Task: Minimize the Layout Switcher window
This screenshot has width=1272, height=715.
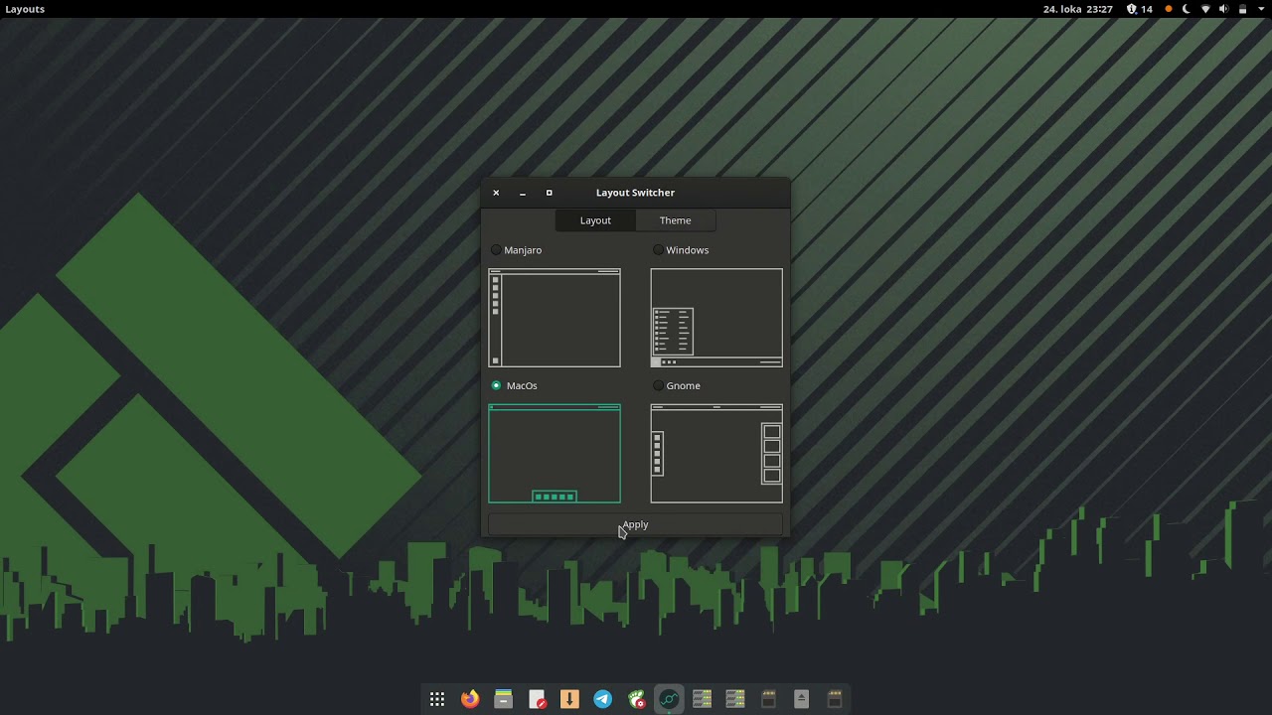Action: tap(523, 193)
